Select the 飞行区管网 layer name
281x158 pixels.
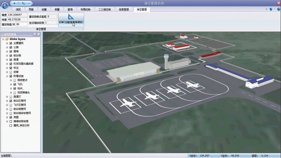pyautogui.click(x=20, y=105)
